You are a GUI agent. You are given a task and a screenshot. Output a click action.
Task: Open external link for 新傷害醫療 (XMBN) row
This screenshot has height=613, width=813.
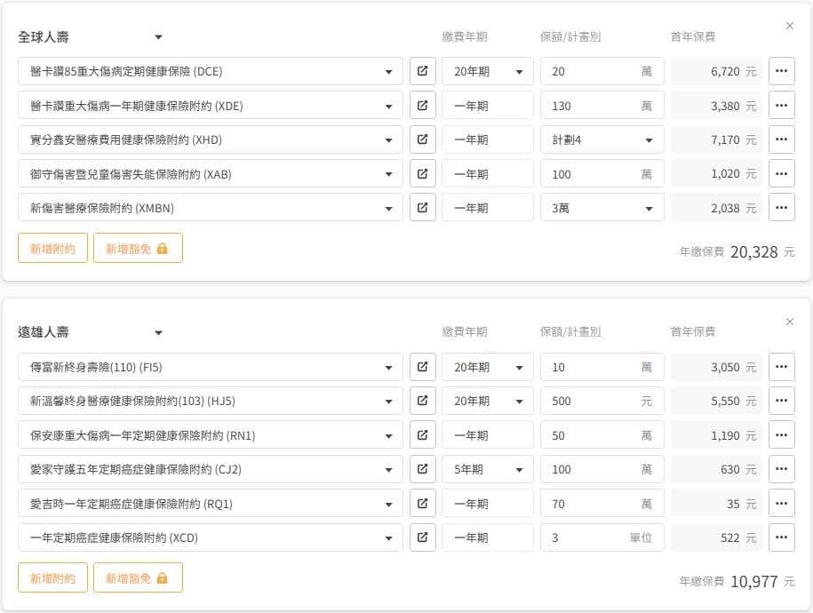423,208
